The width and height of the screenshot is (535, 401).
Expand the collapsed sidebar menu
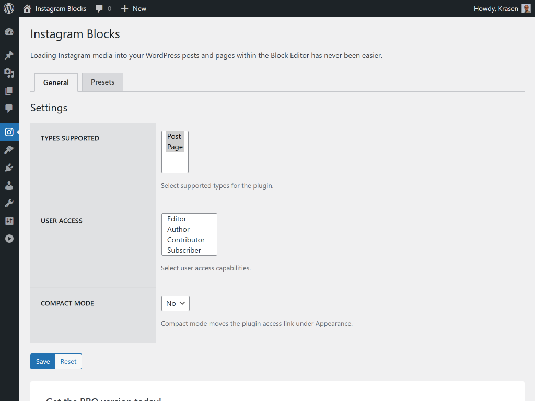tap(9, 239)
